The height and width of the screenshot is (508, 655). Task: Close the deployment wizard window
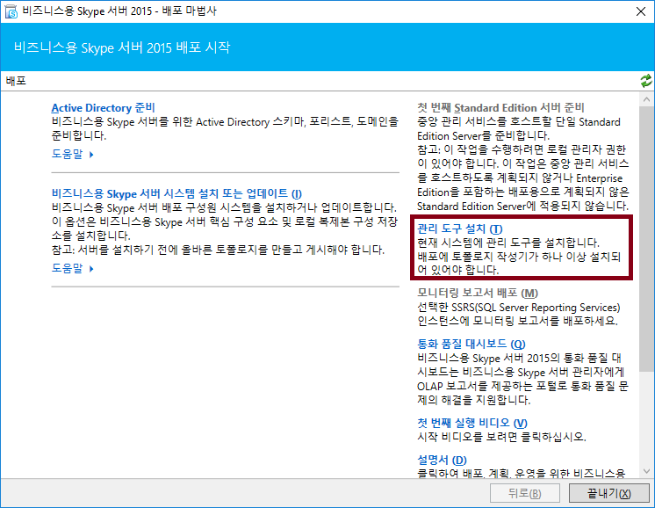[641, 11]
